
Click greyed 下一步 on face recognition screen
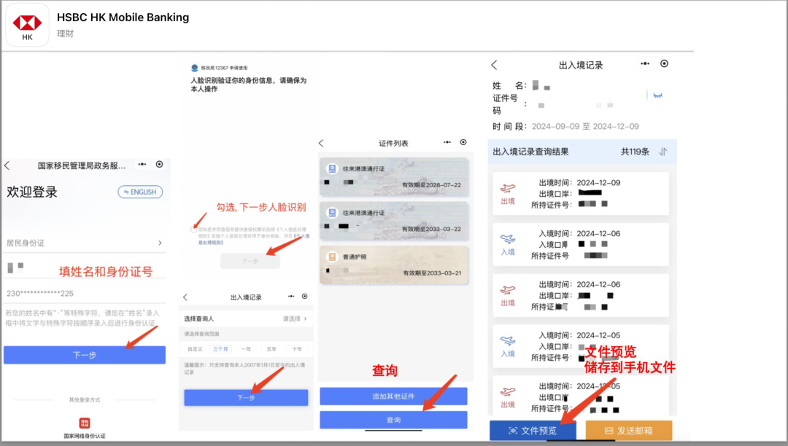click(250, 261)
